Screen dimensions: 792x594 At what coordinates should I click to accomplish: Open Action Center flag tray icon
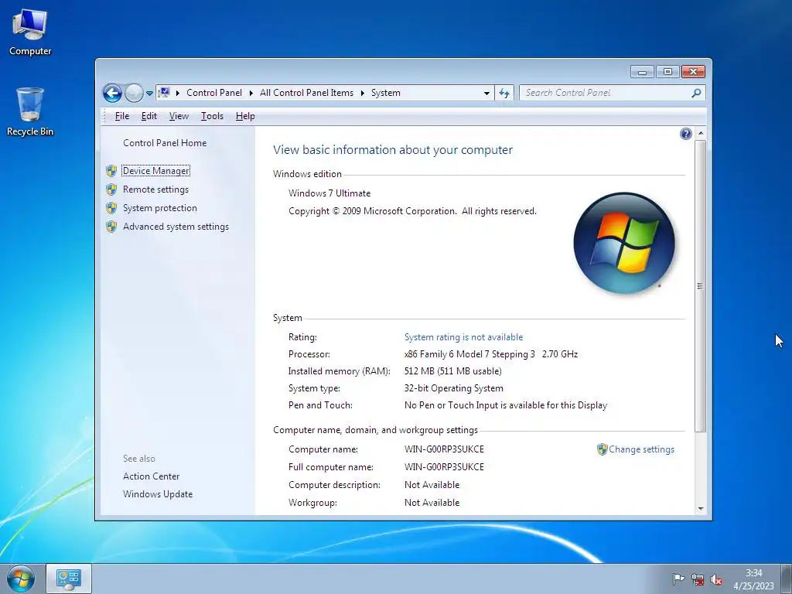(678, 579)
